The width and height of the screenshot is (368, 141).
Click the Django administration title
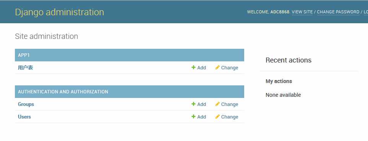click(59, 12)
